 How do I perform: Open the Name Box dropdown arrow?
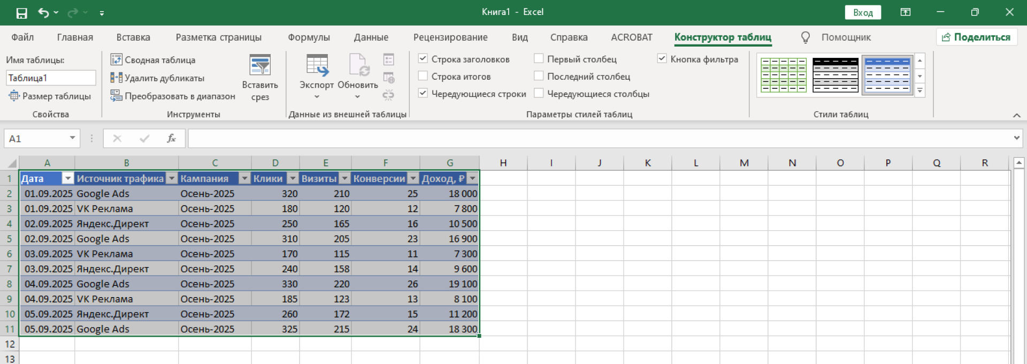(72, 139)
